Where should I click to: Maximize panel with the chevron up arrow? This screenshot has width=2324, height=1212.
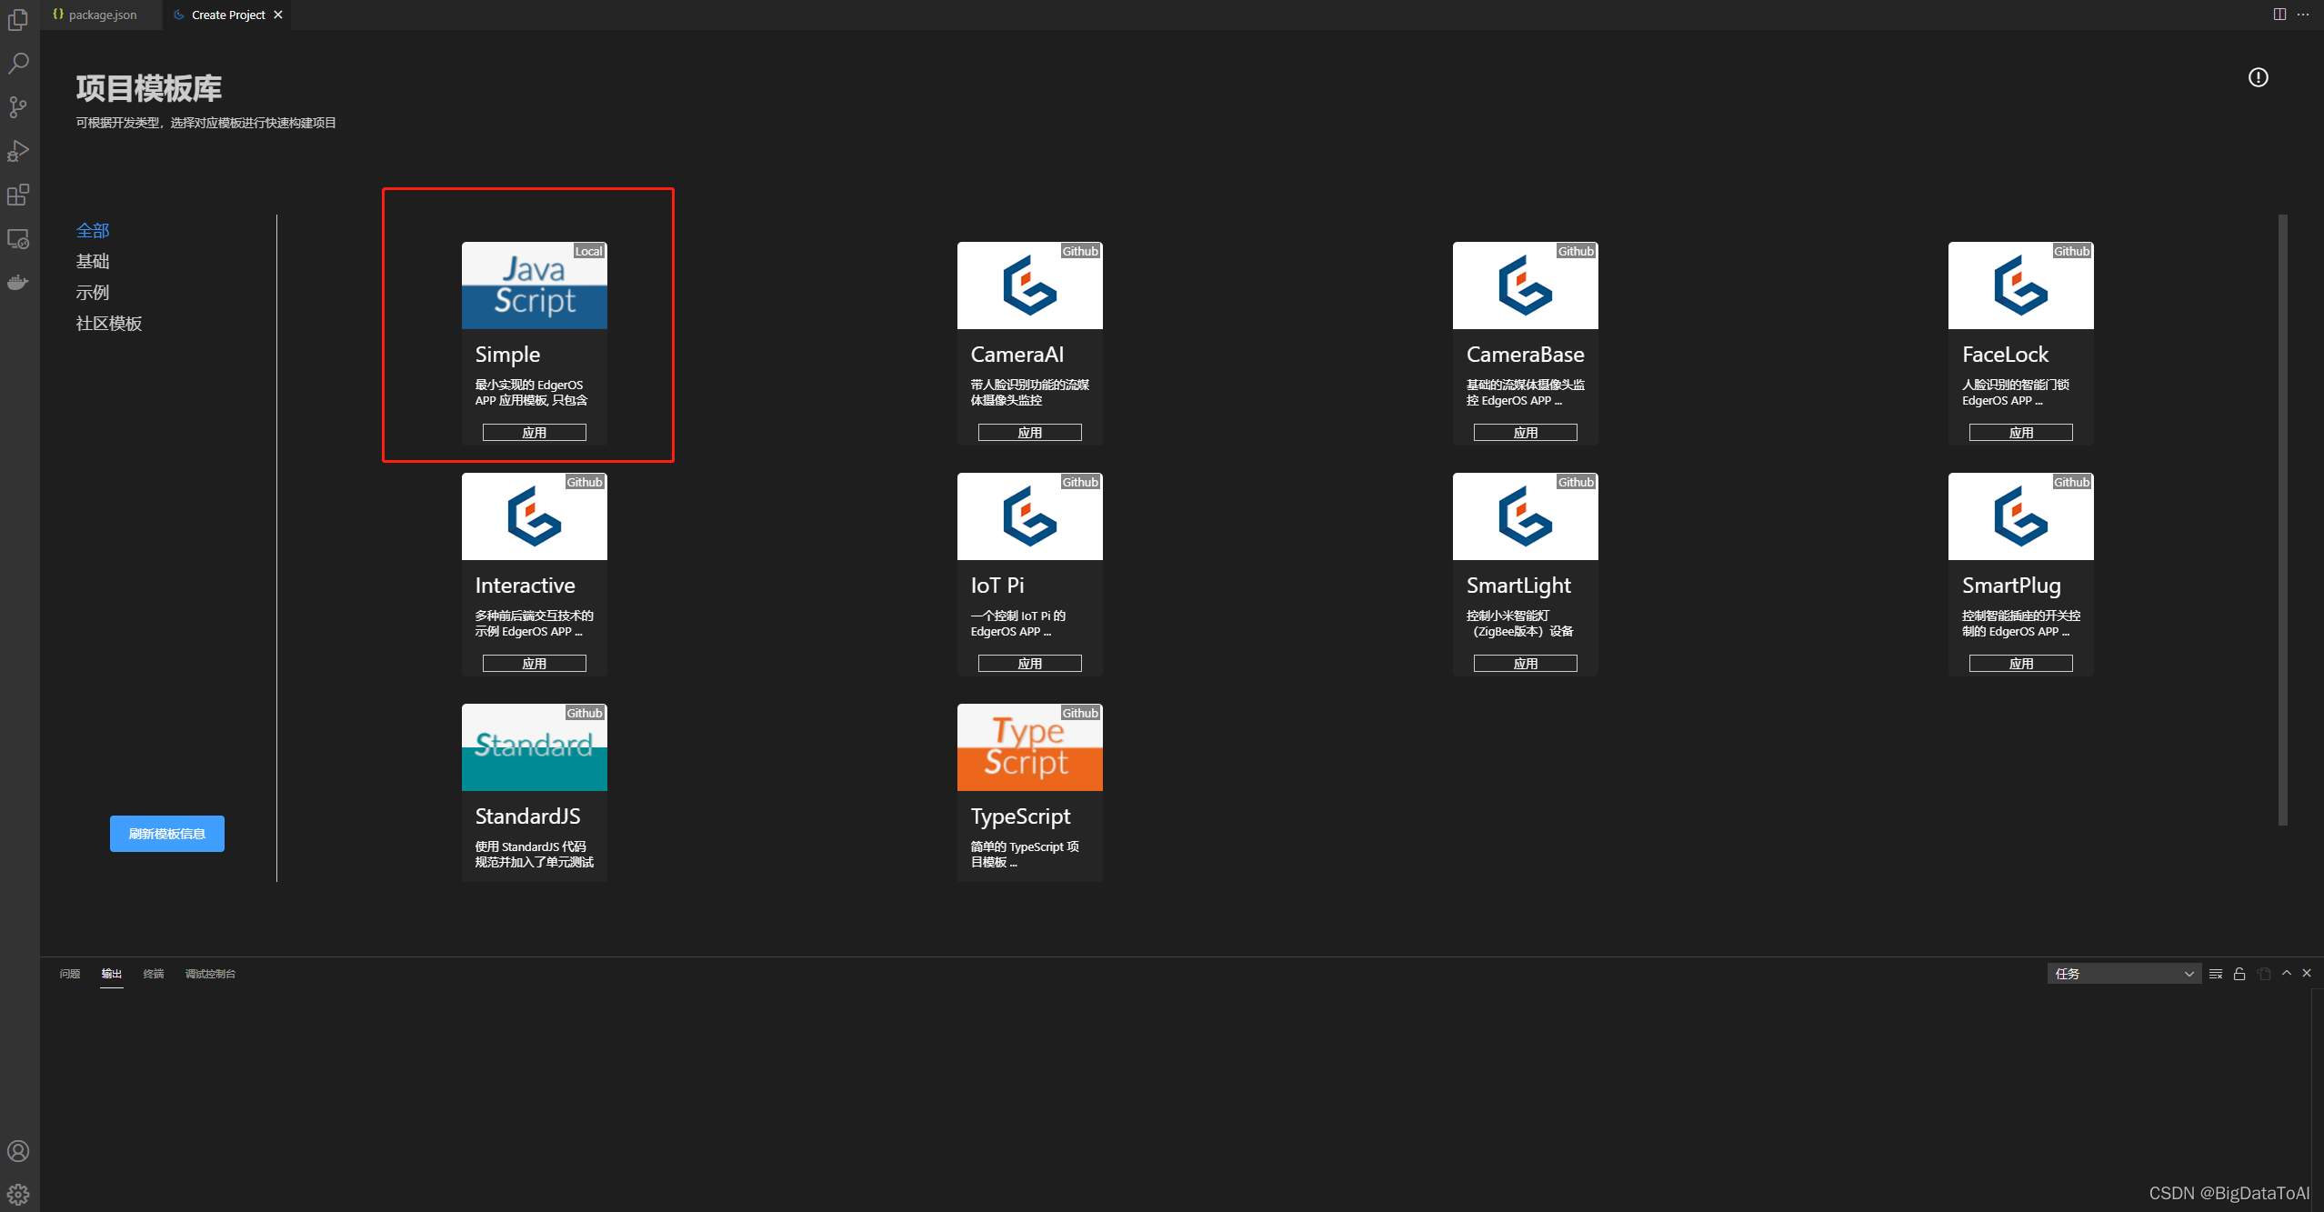[2287, 973]
